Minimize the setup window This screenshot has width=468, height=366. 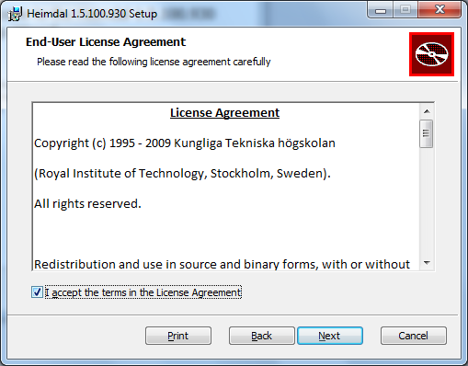381,10
